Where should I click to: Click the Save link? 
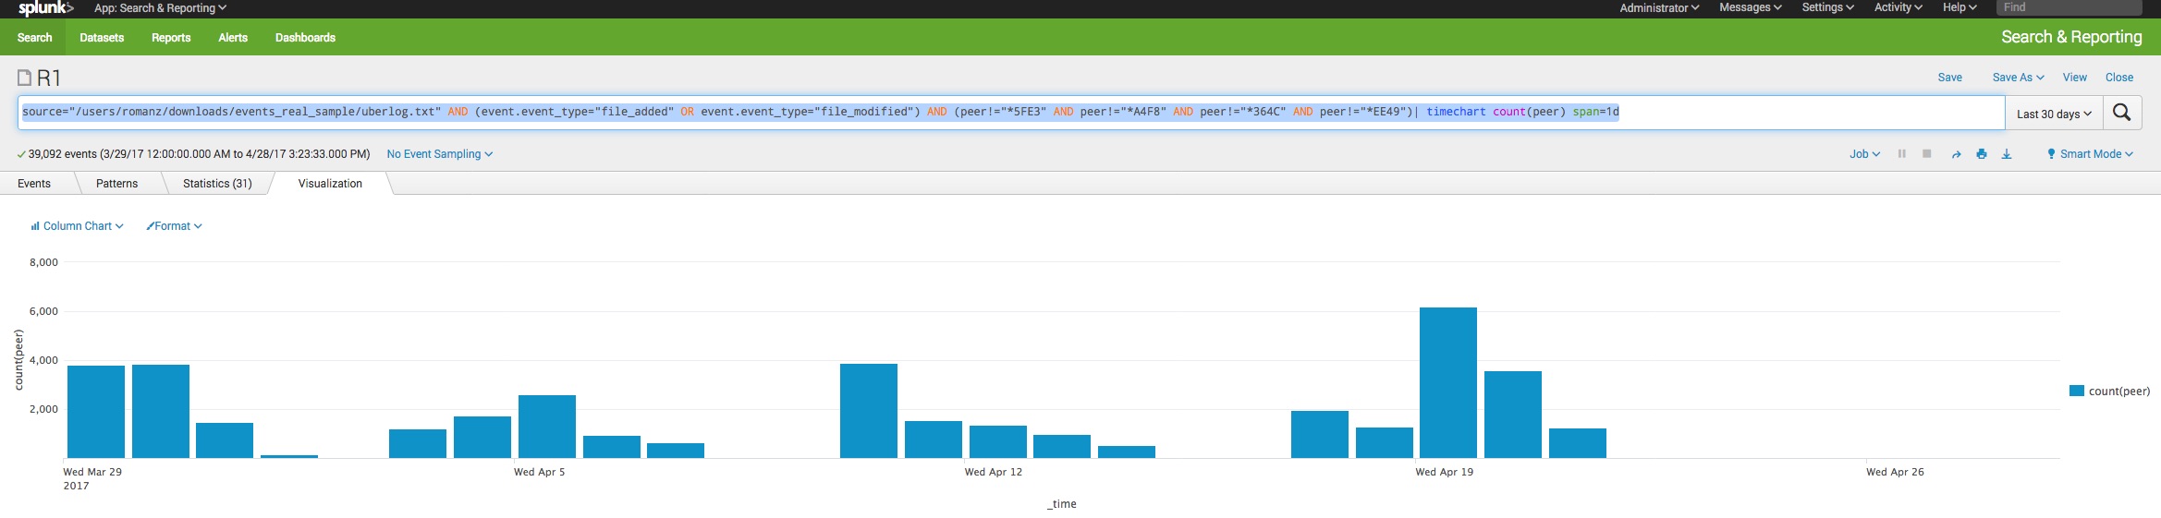click(x=1949, y=78)
